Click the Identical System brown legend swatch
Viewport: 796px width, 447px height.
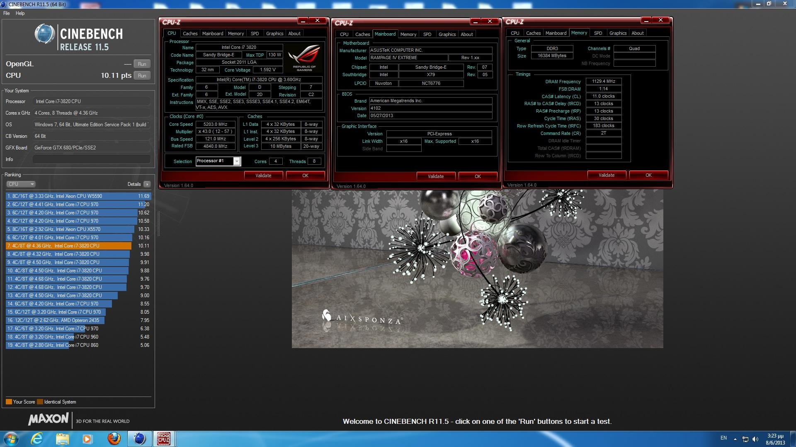40,402
